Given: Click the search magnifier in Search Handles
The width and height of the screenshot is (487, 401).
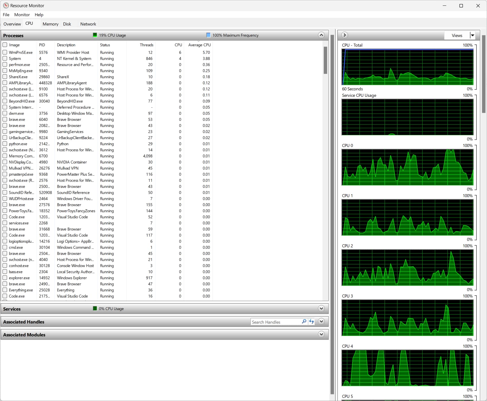Looking at the screenshot, I should (x=304, y=322).
